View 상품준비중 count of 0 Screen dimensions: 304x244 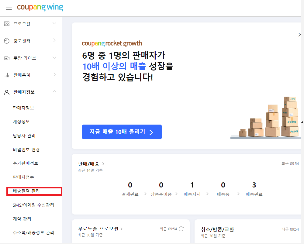(161, 185)
